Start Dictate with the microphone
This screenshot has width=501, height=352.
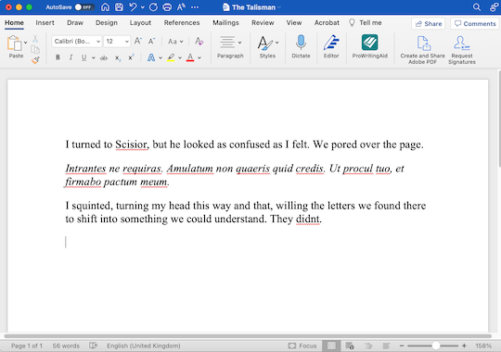tap(301, 46)
